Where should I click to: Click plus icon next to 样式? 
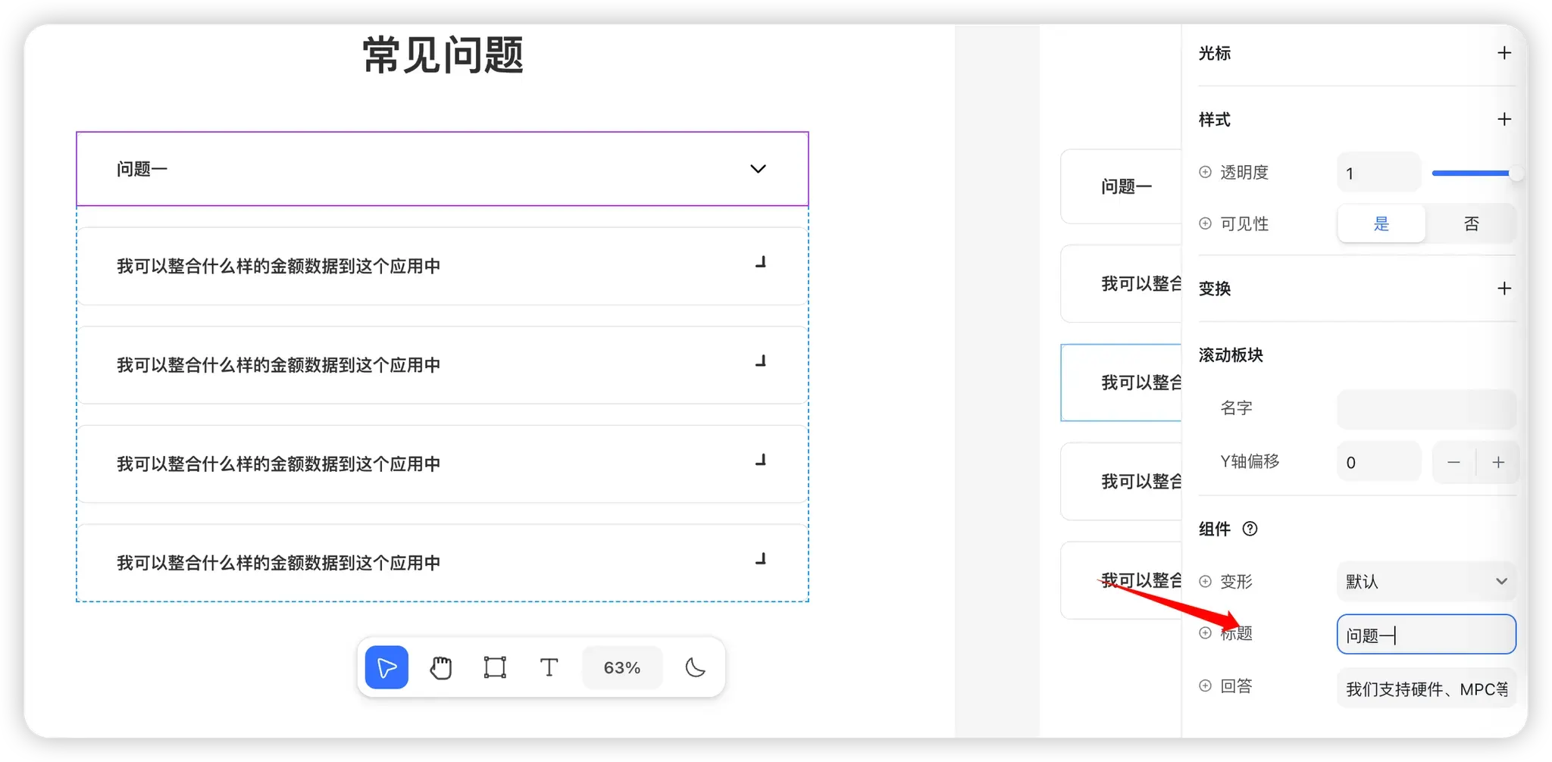tap(1504, 119)
